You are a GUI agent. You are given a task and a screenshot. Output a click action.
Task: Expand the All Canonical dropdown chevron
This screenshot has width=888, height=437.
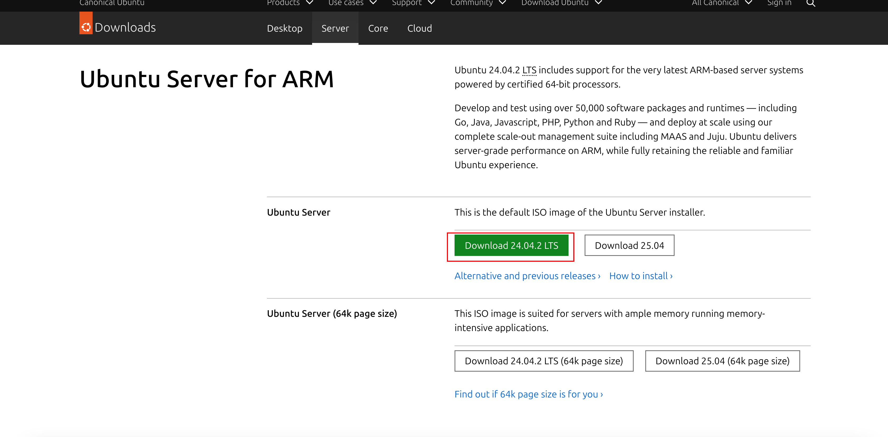pos(748,3)
